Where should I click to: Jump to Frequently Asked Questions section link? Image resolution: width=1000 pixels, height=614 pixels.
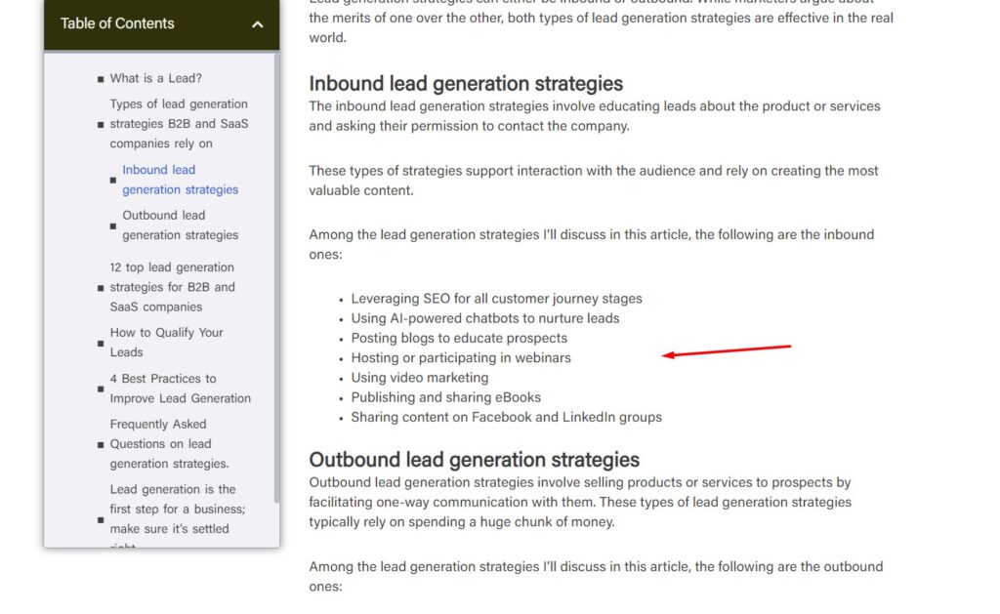(169, 444)
